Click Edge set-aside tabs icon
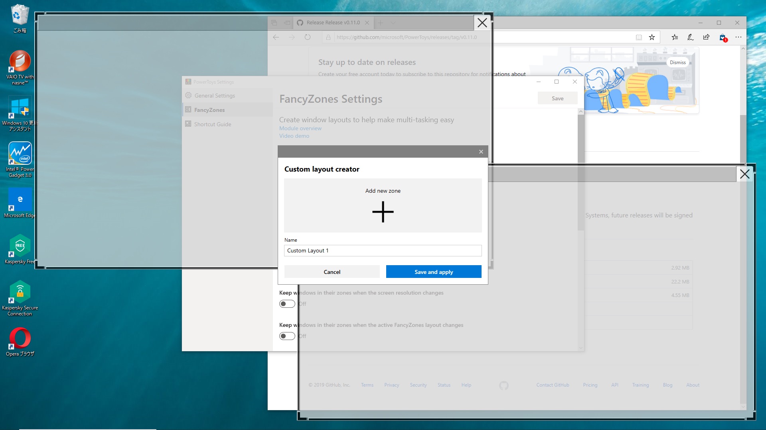Screen dimensions: 766x430 pos(274,23)
